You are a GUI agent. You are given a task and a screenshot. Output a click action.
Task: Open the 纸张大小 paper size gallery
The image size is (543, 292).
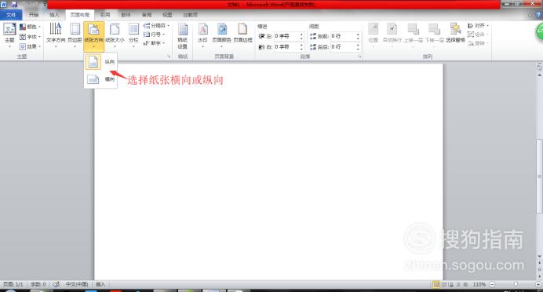[115, 34]
